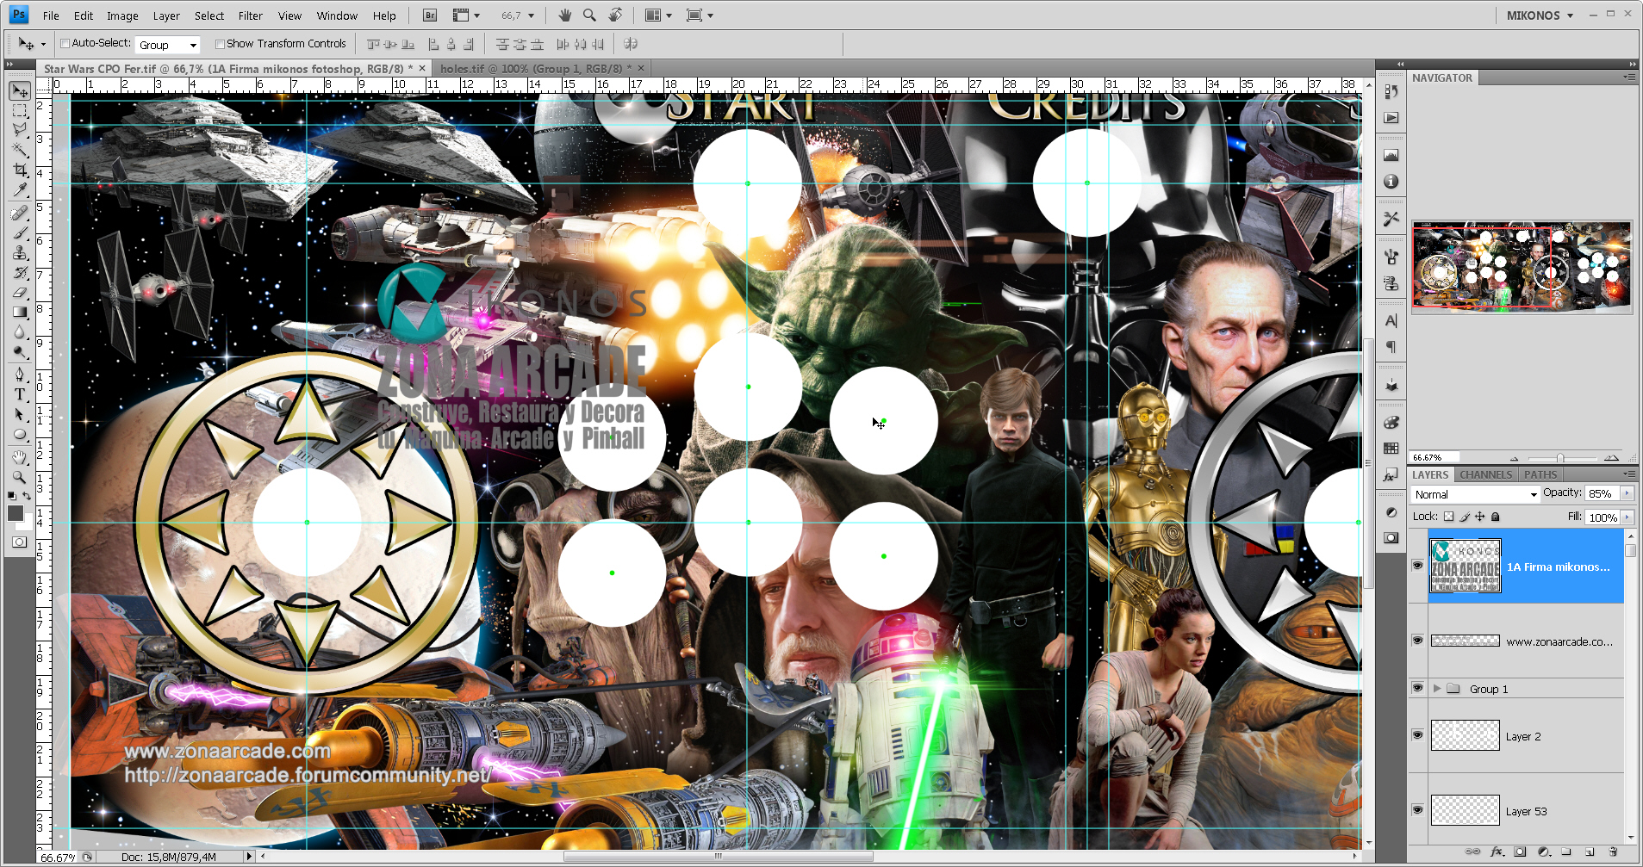Enable Show Transform Controls checkbox
Image resolution: width=1643 pixels, height=867 pixels.
coord(220,44)
